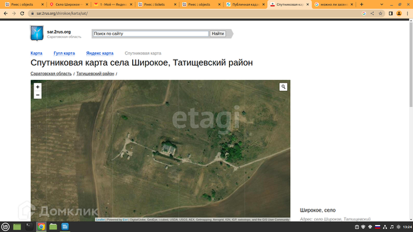
Task: Bookmark this page with the star icon
Action: click(x=381, y=14)
